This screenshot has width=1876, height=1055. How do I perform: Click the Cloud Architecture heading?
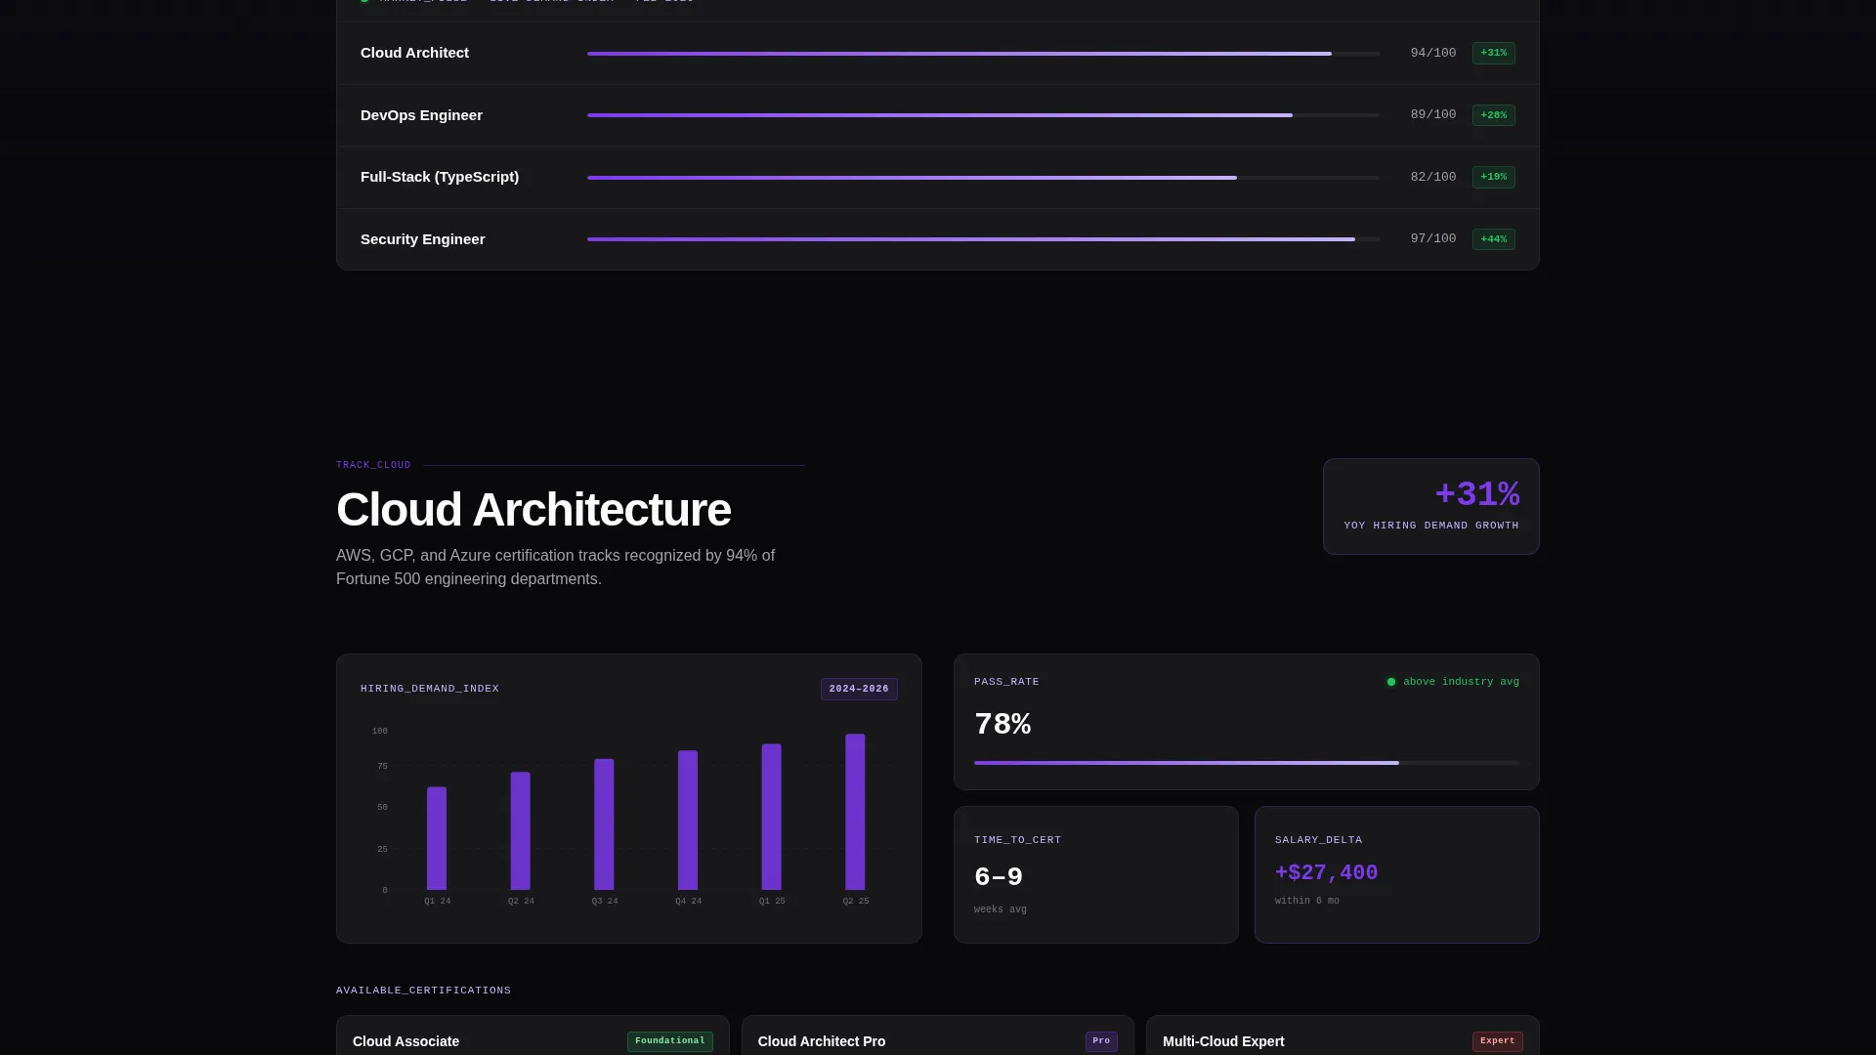[533, 510]
